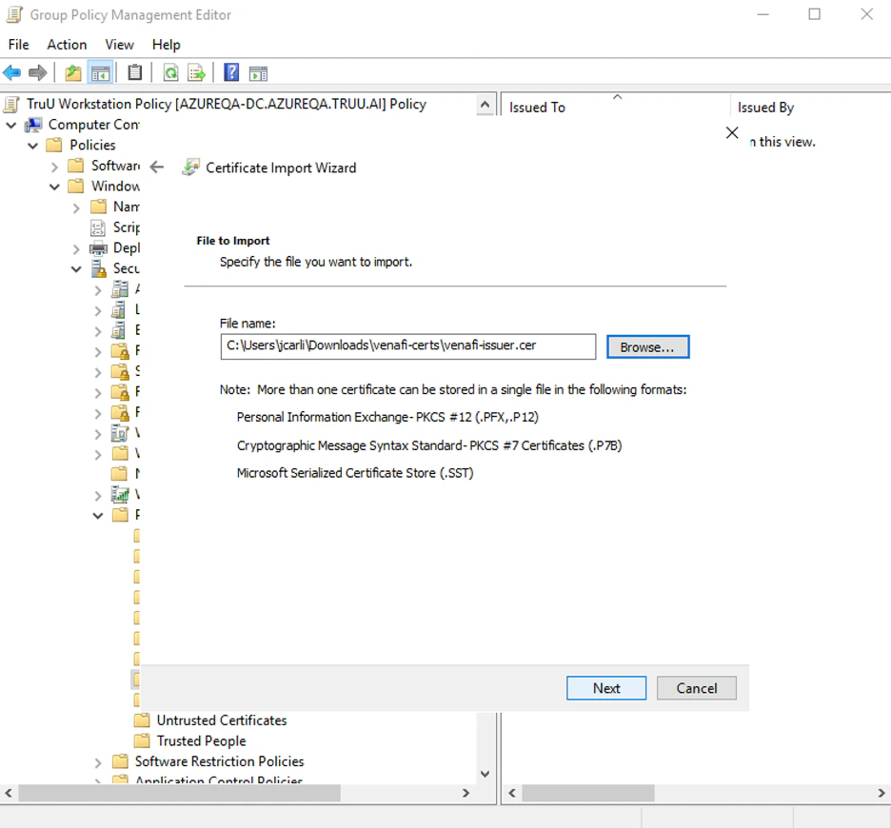Collapse the Policies tree node
This screenshot has height=828, width=891.
[x=33, y=146]
